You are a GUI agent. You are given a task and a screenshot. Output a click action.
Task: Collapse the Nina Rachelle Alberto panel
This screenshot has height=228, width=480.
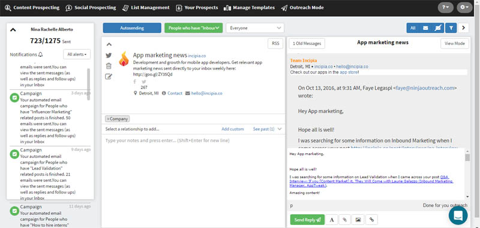point(13,30)
